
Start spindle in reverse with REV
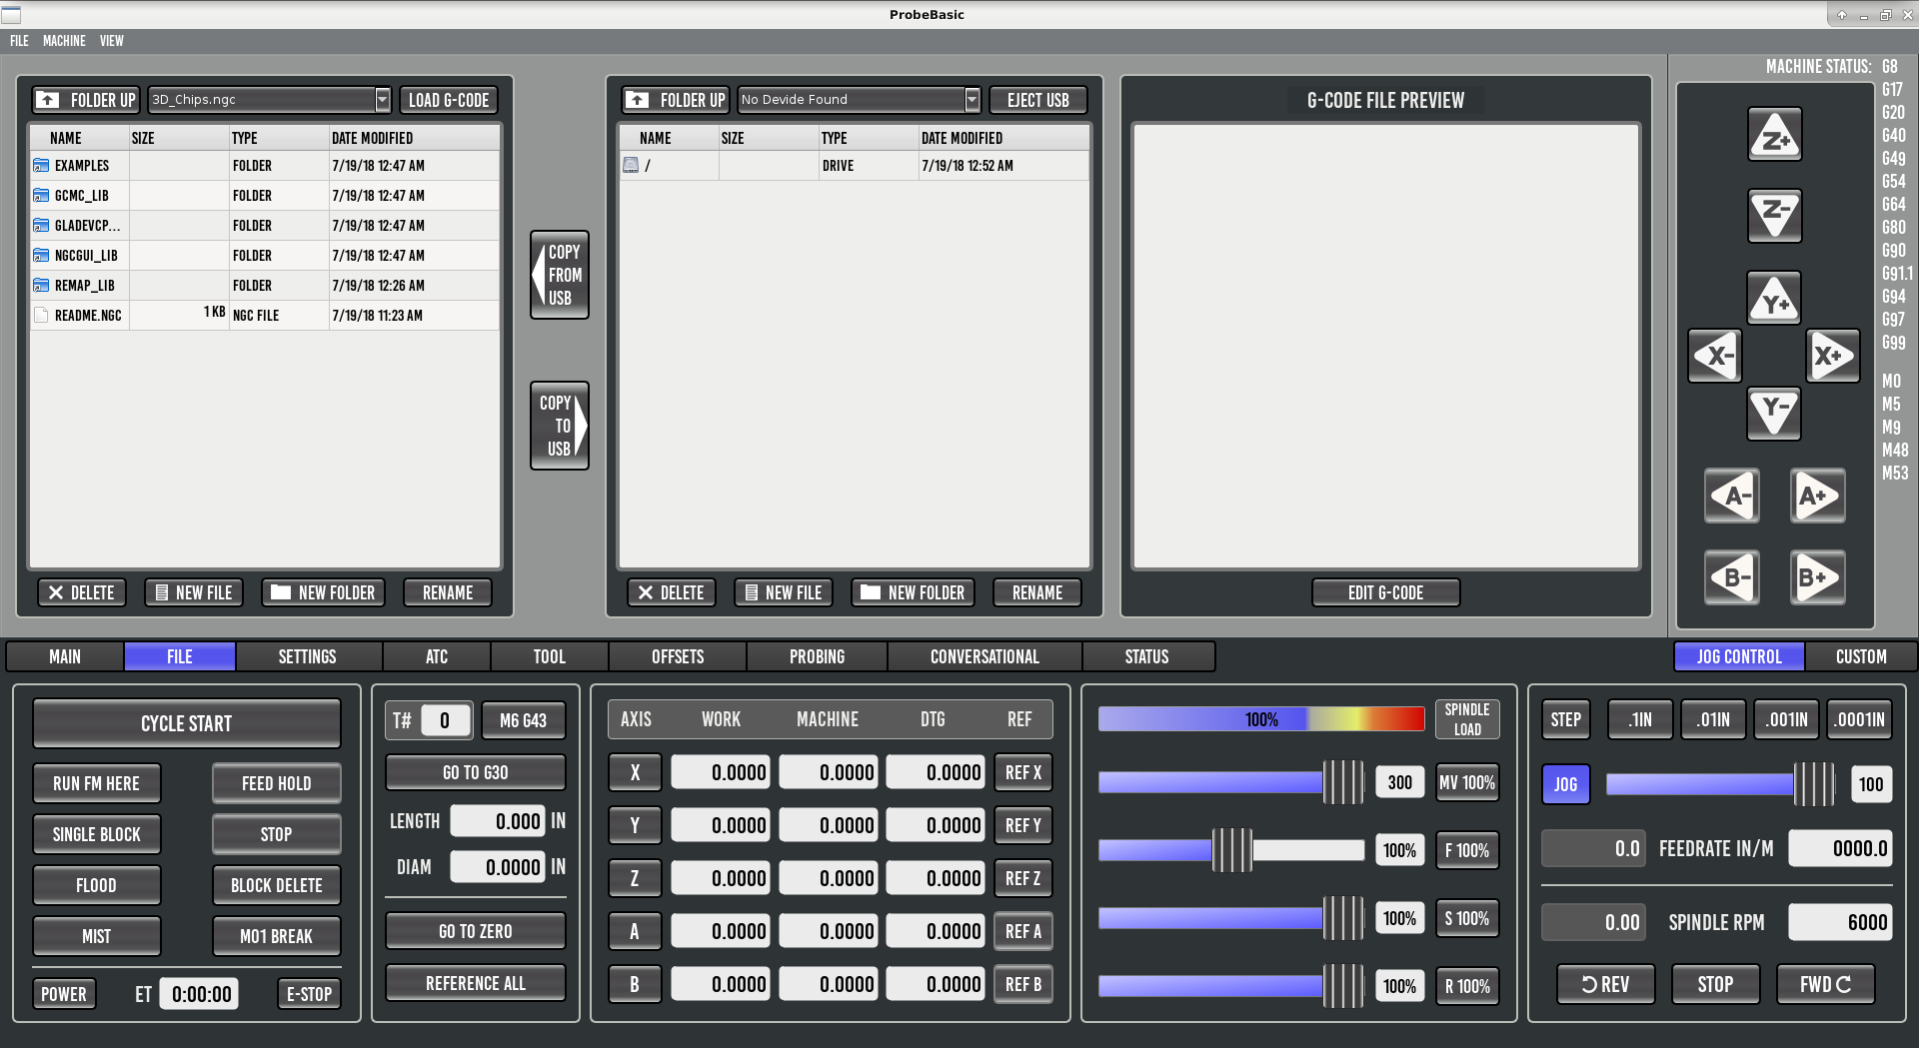pyautogui.click(x=1605, y=984)
